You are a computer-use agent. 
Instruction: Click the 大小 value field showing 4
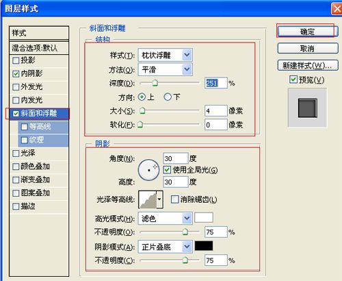215,111
